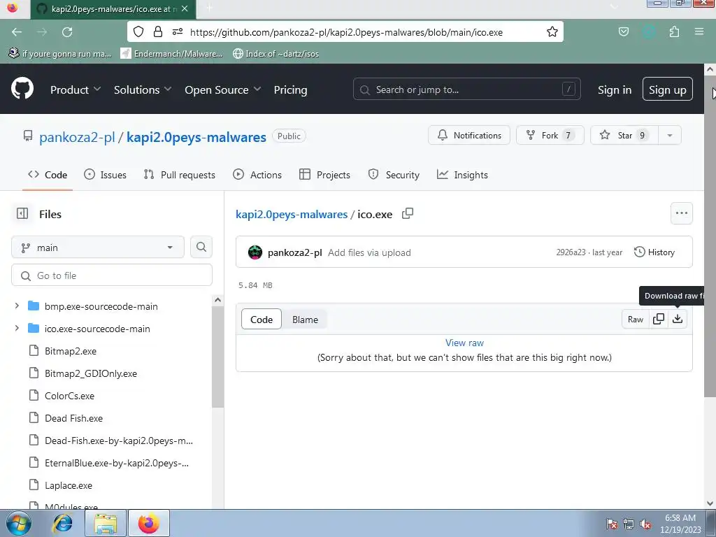Star the repository
Screen dimensions: 716x537
point(624,135)
